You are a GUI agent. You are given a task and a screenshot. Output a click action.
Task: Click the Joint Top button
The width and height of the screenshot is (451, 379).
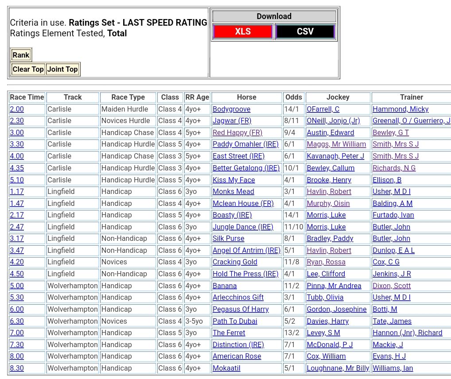pos(62,69)
